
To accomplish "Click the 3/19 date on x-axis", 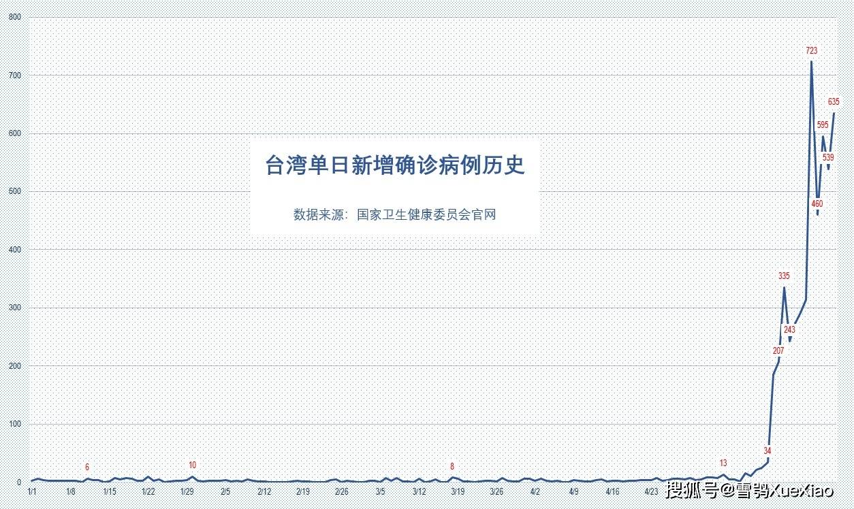I will click(457, 491).
